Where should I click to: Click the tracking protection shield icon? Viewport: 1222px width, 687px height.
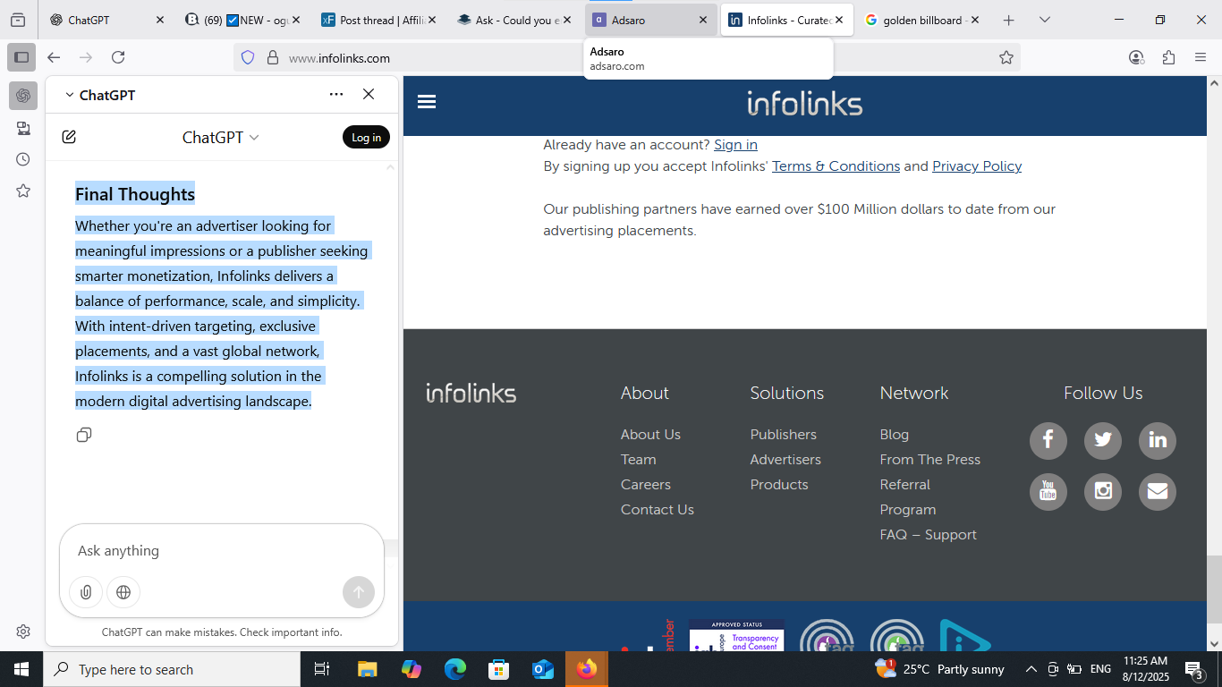click(x=248, y=58)
